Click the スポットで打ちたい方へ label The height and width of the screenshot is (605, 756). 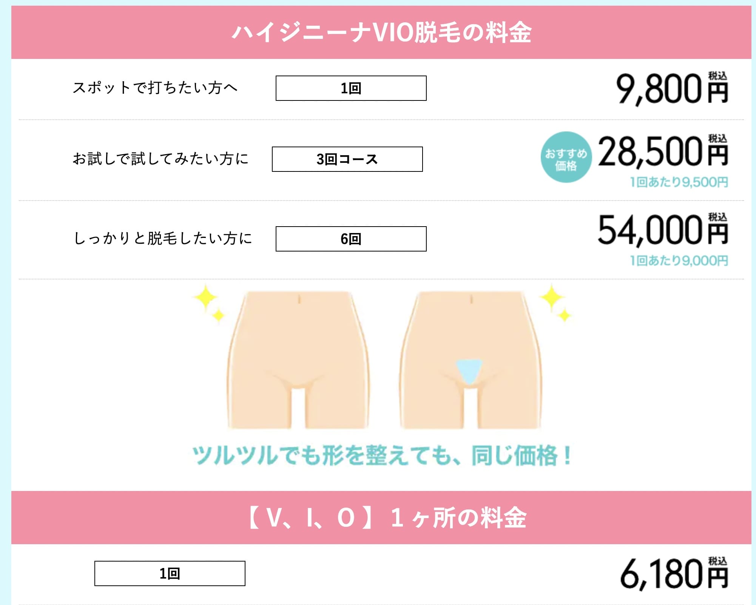pos(155,88)
